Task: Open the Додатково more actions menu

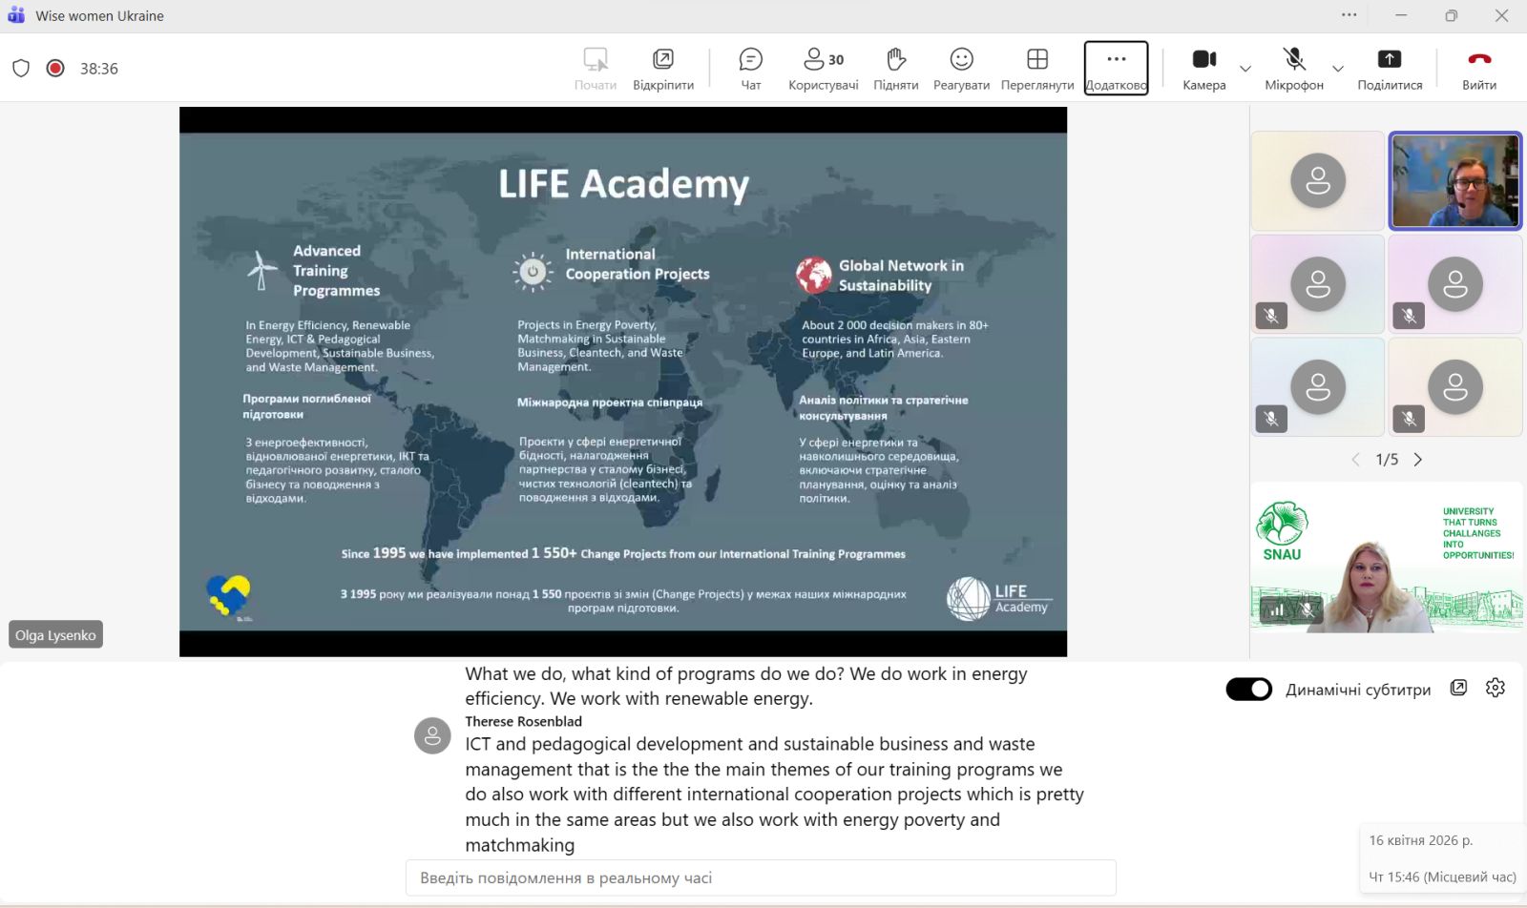Action: [x=1116, y=68]
